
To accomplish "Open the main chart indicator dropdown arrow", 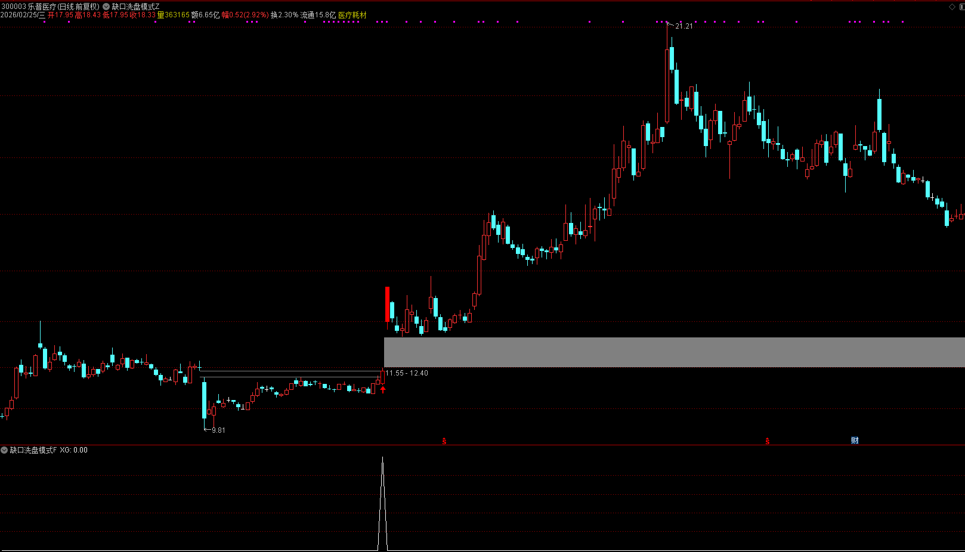I will 106,7.
